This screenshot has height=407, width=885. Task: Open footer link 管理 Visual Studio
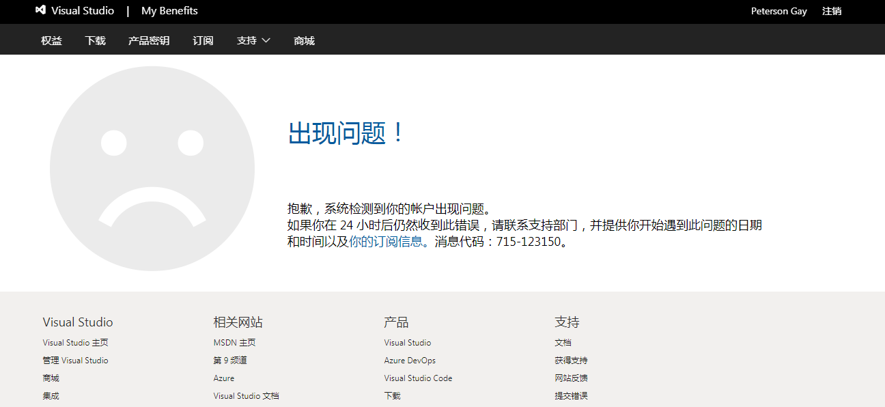(75, 361)
